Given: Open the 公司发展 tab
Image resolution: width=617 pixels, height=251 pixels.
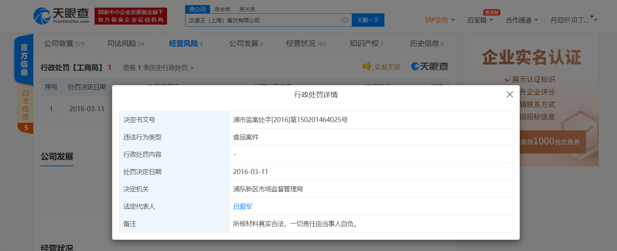Looking at the screenshot, I should 246,44.
